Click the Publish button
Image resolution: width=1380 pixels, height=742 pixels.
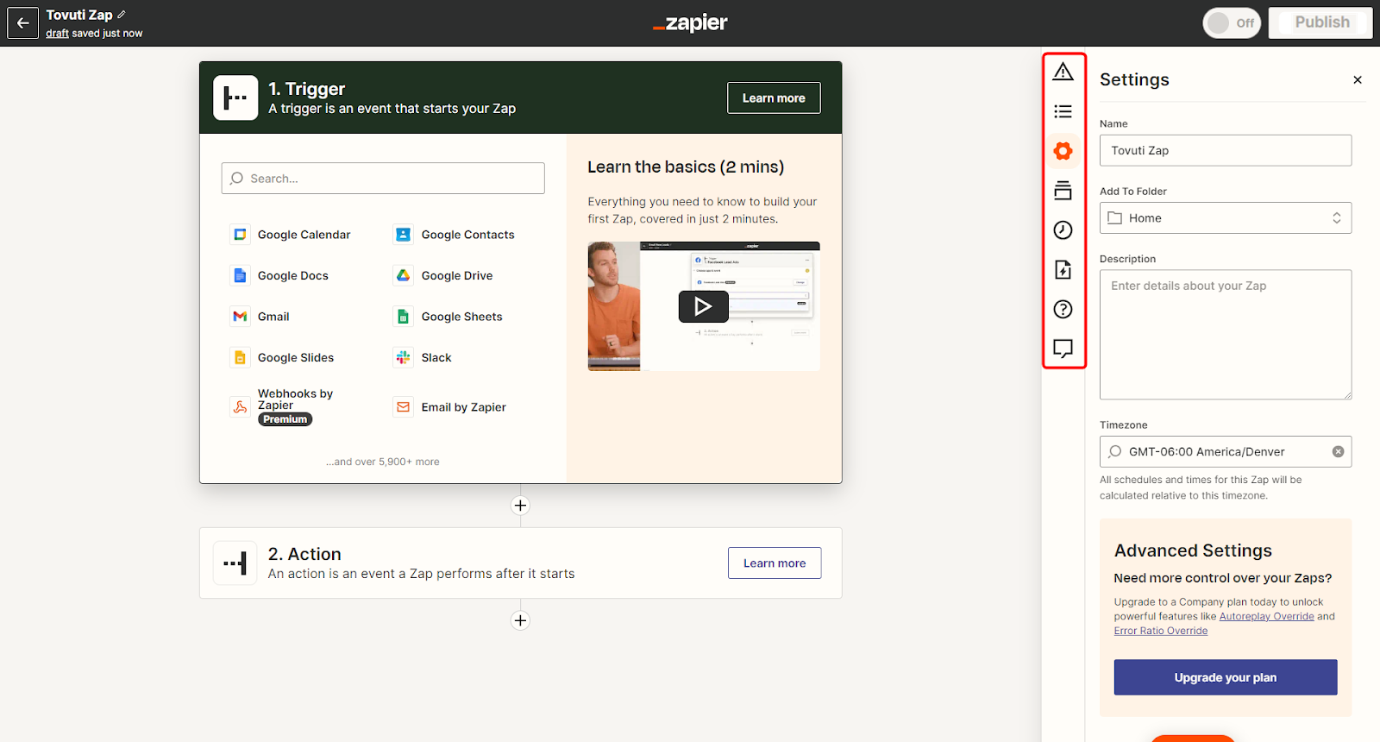tap(1320, 22)
